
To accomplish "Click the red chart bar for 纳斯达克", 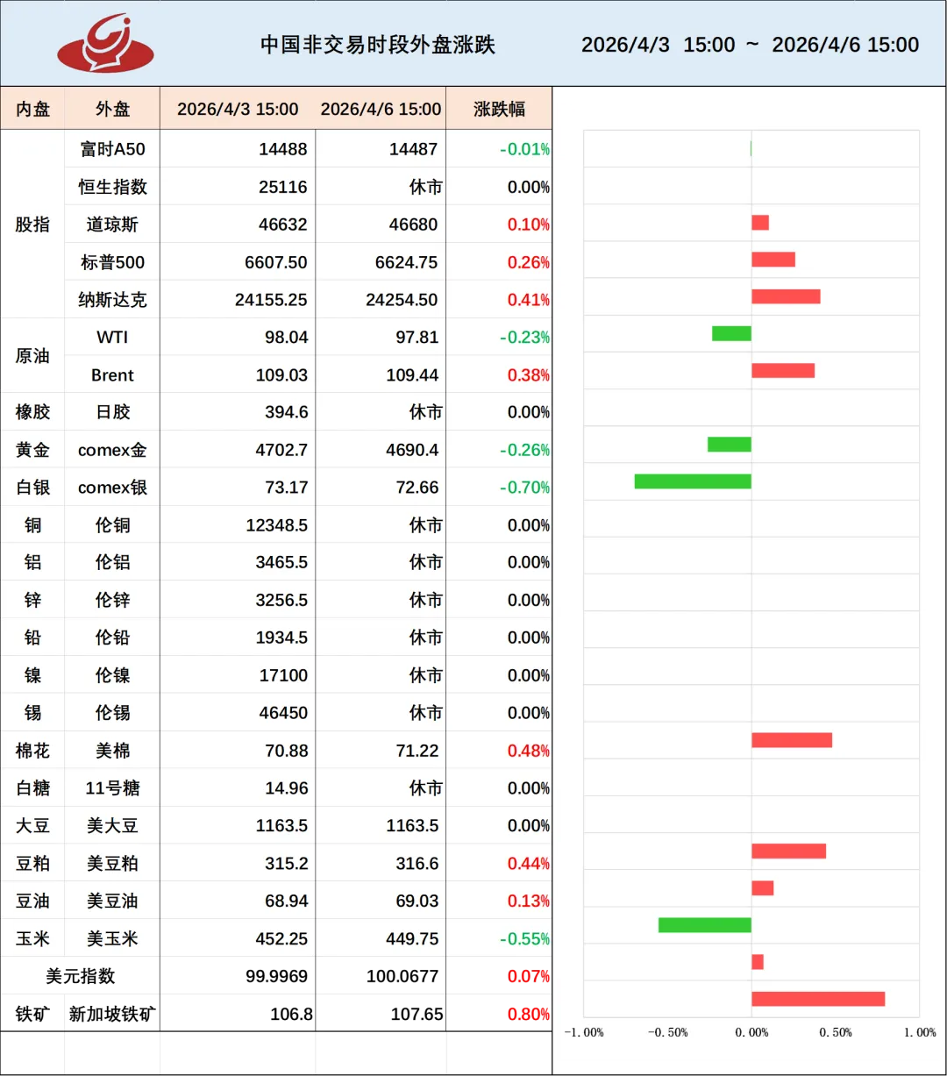I will pyautogui.click(x=786, y=296).
